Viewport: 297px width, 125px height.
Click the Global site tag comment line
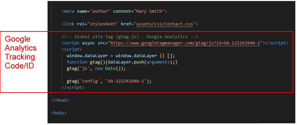130,37
